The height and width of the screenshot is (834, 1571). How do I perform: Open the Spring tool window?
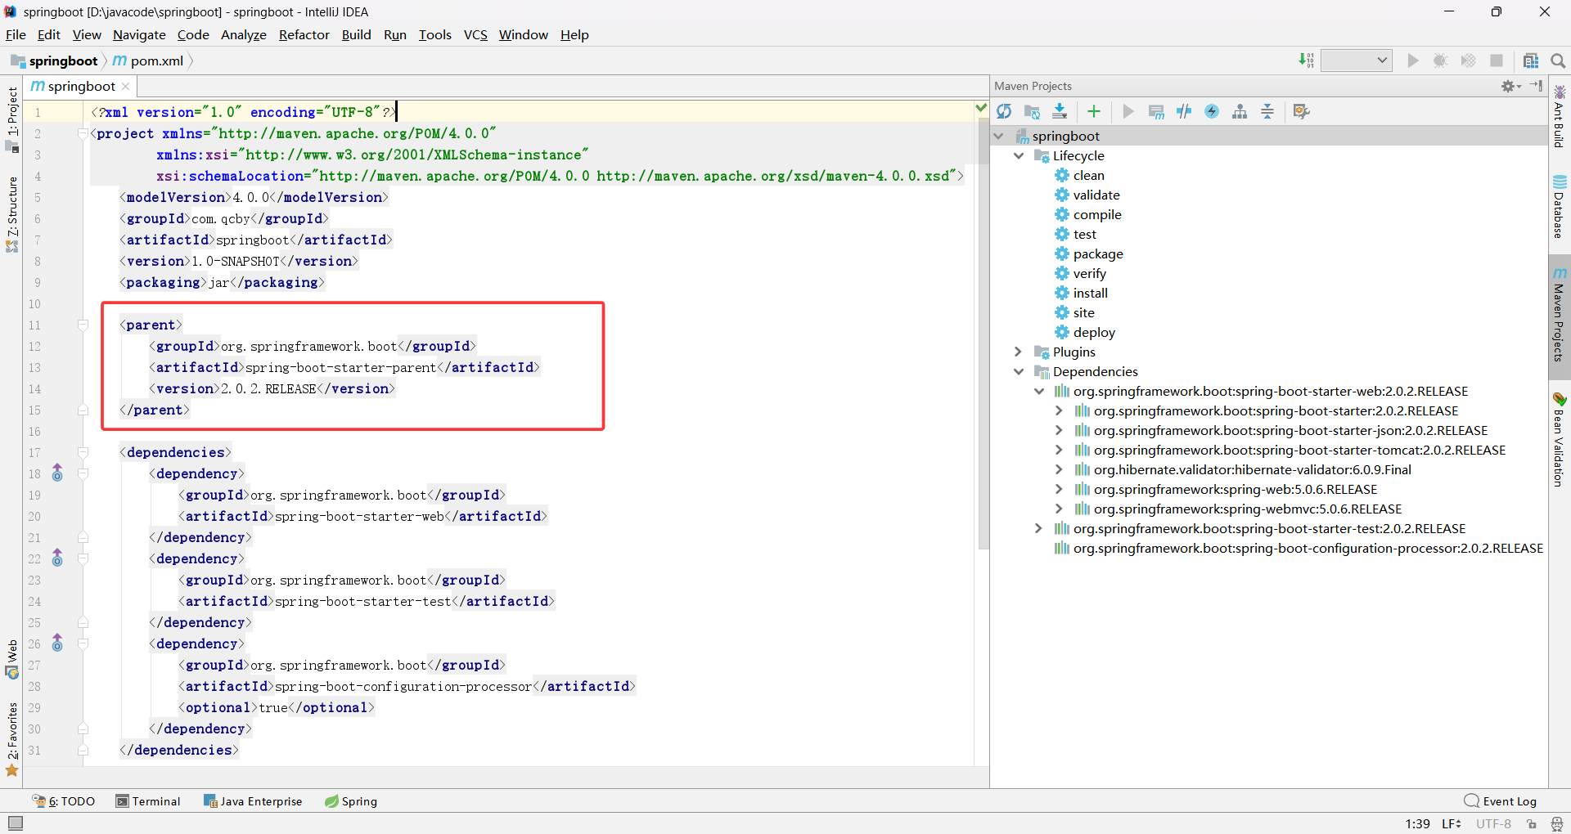(x=351, y=801)
